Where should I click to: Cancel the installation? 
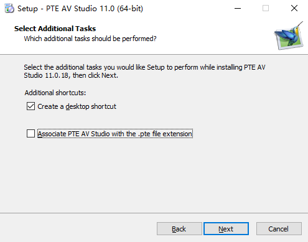279,229
